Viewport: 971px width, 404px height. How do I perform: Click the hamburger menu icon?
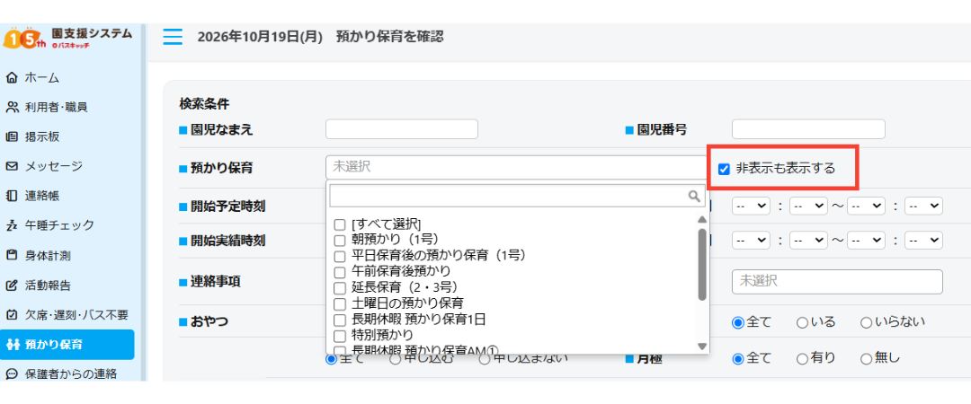point(173,37)
